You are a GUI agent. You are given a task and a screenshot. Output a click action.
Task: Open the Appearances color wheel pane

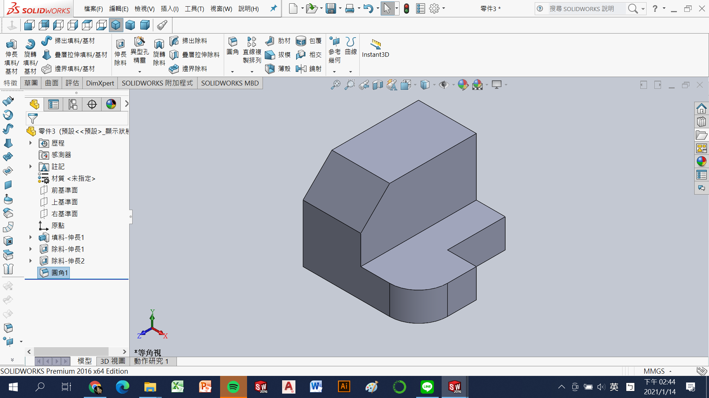tap(701, 161)
